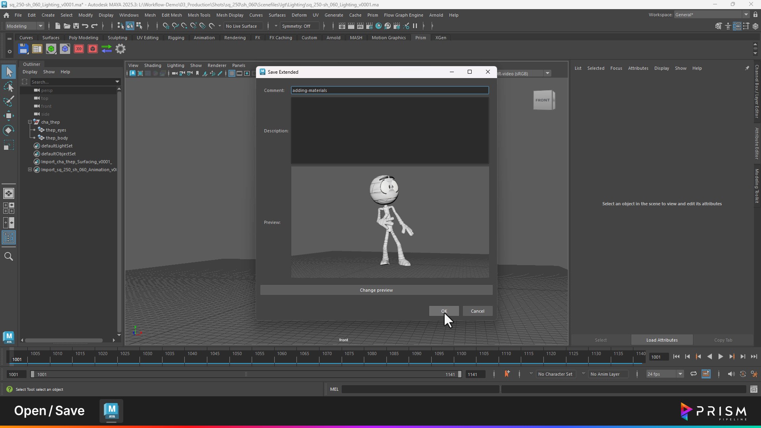Click the Undo arrow icon
The height and width of the screenshot is (428, 761).
point(85,26)
